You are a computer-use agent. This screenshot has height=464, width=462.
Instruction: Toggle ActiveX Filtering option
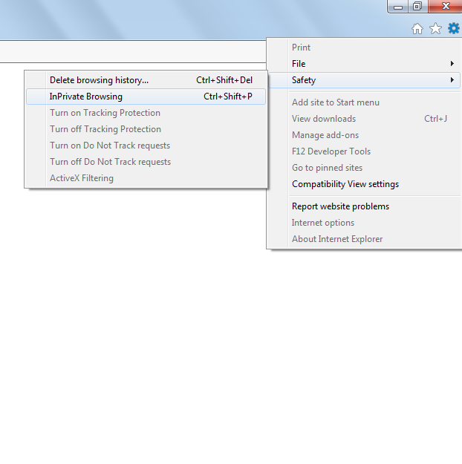pyautogui.click(x=82, y=178)
